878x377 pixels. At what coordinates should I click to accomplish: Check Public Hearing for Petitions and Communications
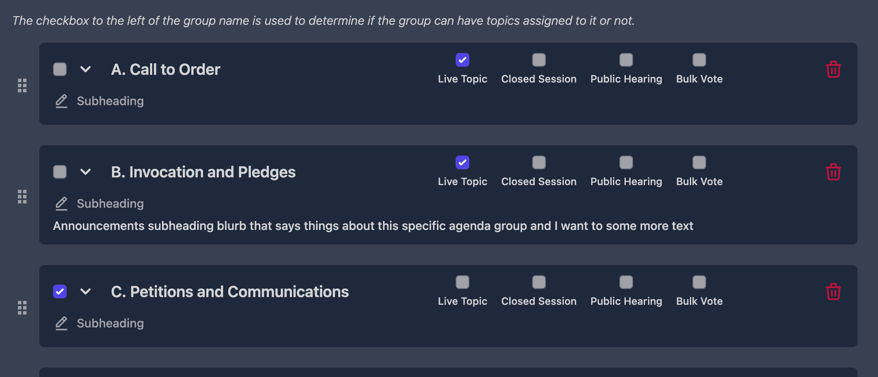coord(626,282)
